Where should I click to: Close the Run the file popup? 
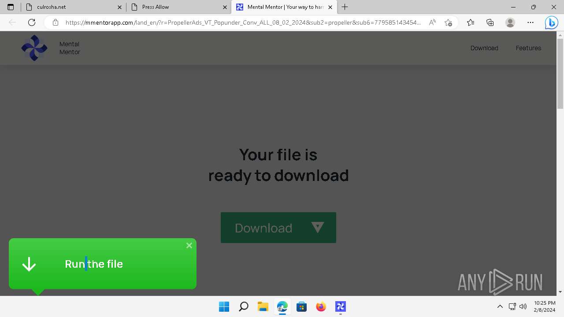189,246
